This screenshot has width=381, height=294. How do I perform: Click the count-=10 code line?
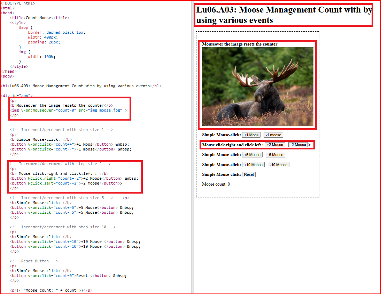point(75,246)
